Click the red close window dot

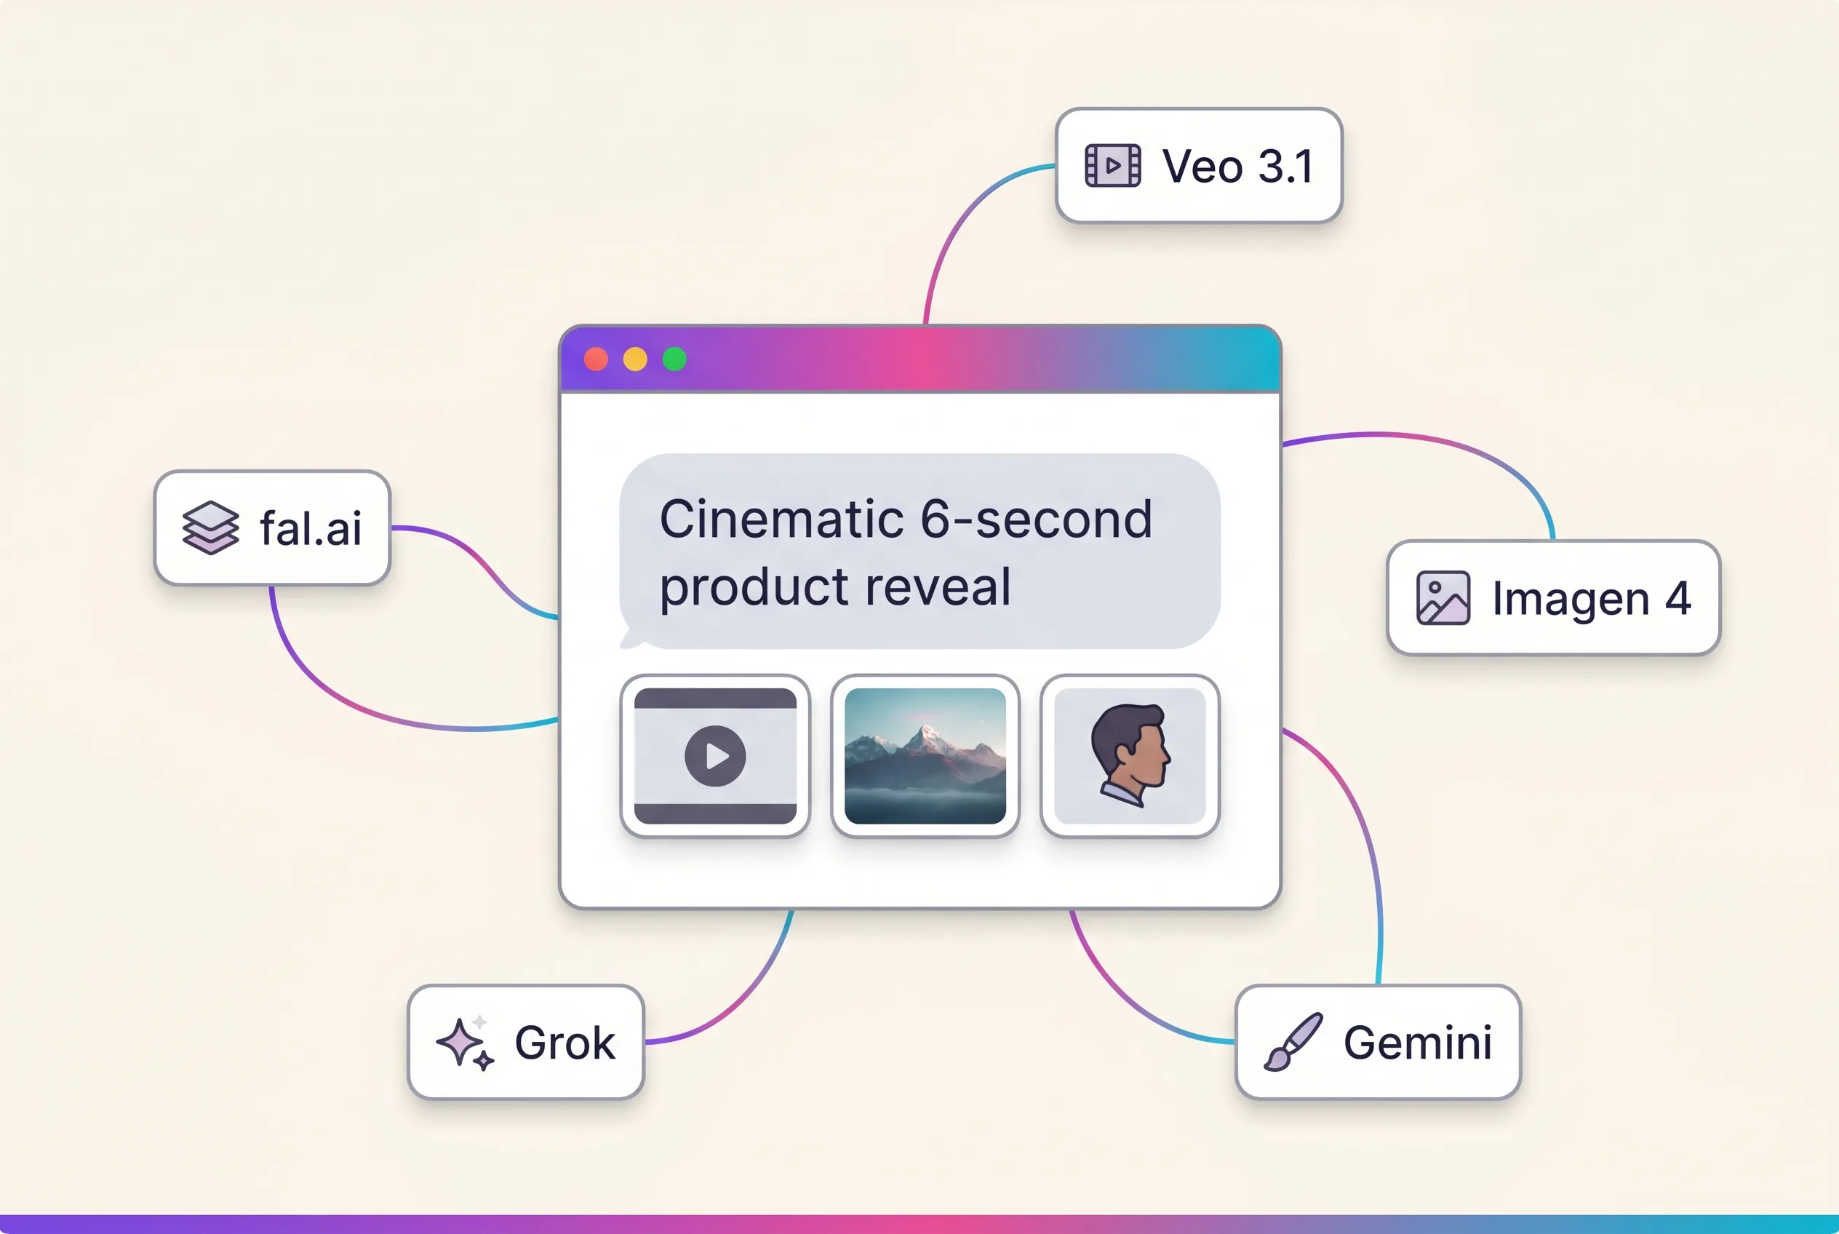point(596,359)
